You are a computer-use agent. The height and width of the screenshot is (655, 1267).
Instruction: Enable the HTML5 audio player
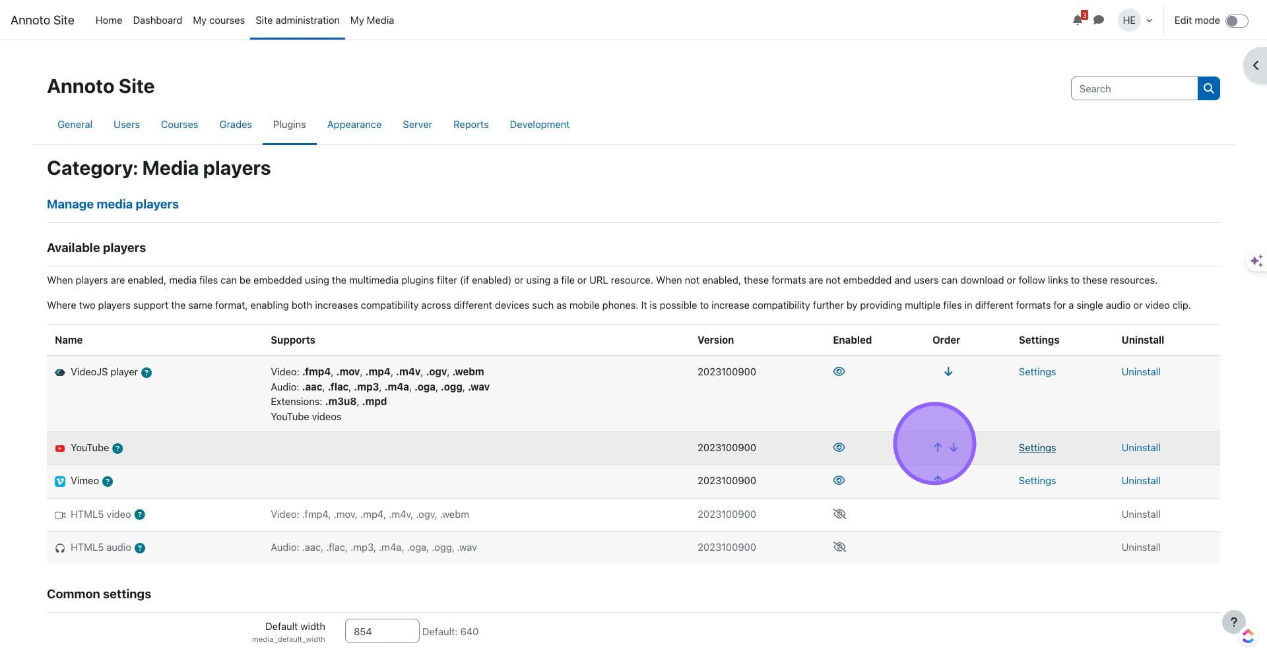tap(839, 547)
